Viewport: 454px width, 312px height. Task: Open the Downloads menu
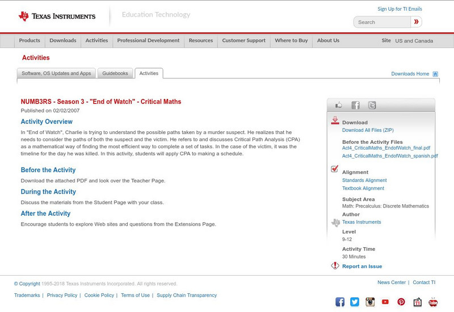pos(63,40)
